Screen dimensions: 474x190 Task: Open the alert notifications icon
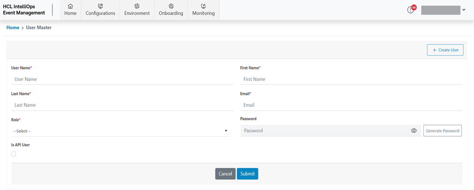pos(411,10)
